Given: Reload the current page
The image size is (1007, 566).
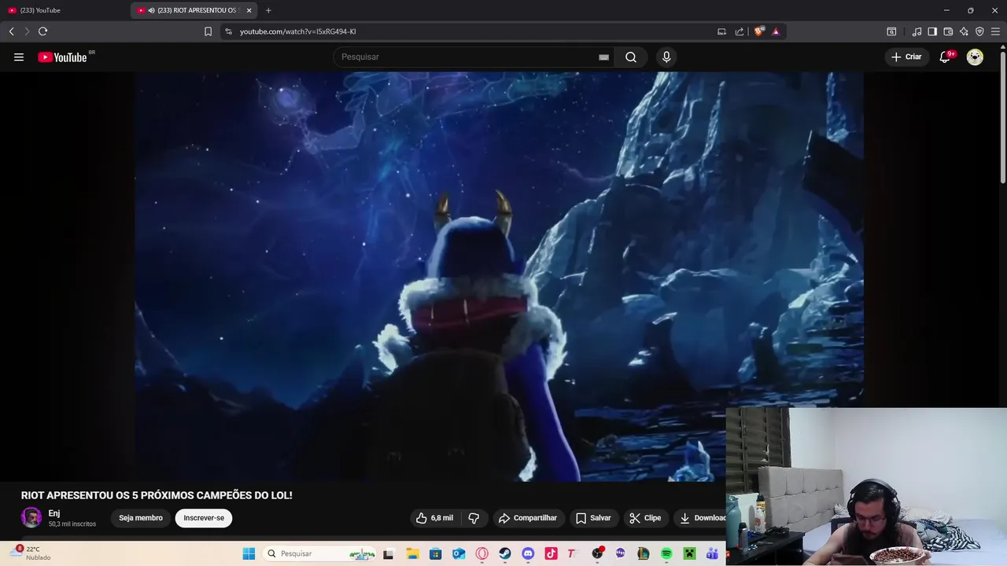Looking at the screenshot, I should pos(42,31).
